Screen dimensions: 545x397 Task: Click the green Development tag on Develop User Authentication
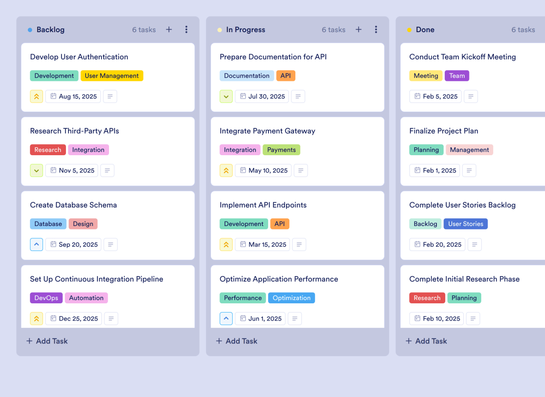pyautogui.click(x=54, y=76)
